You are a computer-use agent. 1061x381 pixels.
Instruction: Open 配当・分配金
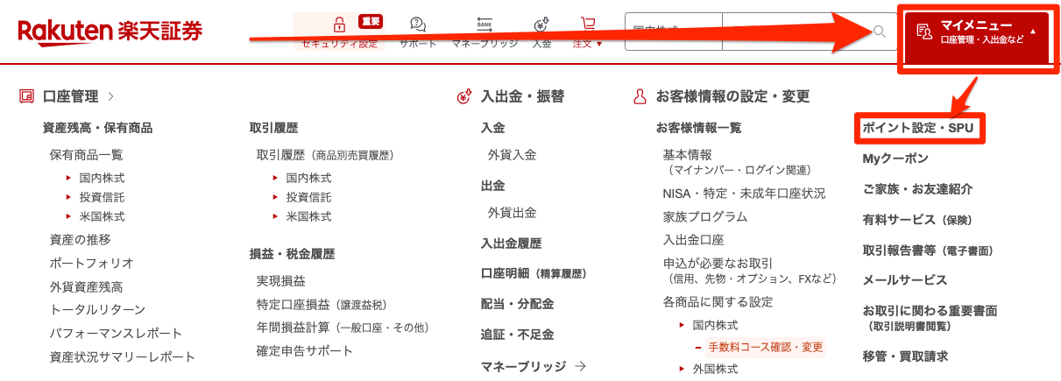click(x=517, y=304)
